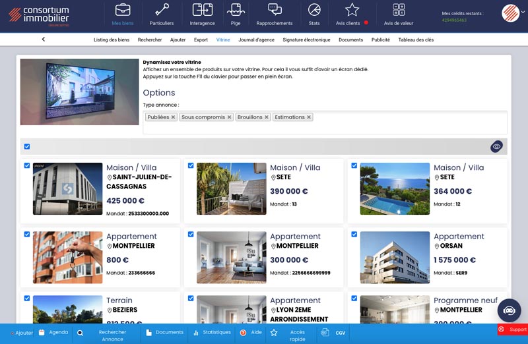
Task: Toggle the select-all checkbox above listings
Action: pyautogui.click(x=27, y=146)
